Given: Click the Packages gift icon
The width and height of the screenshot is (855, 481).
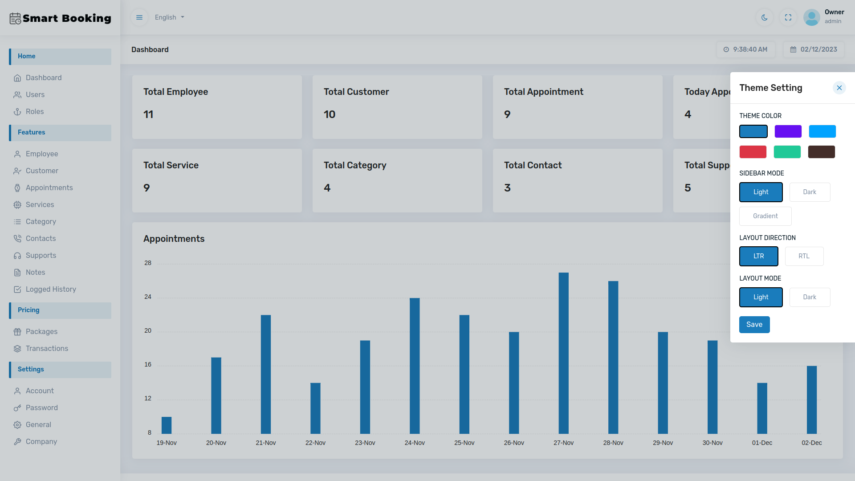Looking at the screenshot, I should pyautogui.click(x=17, y=332).
